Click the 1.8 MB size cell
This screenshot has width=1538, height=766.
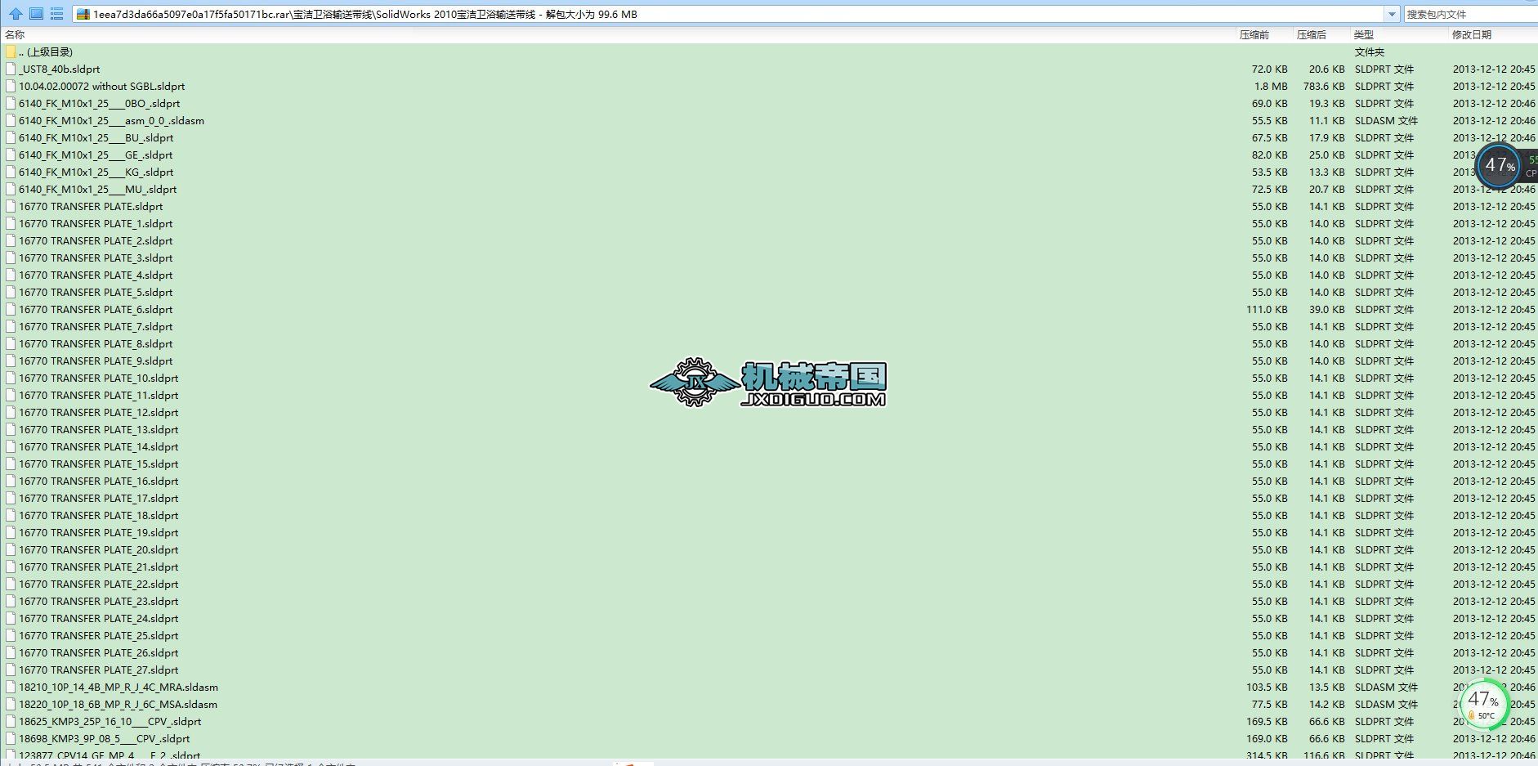pos(1271,86)
